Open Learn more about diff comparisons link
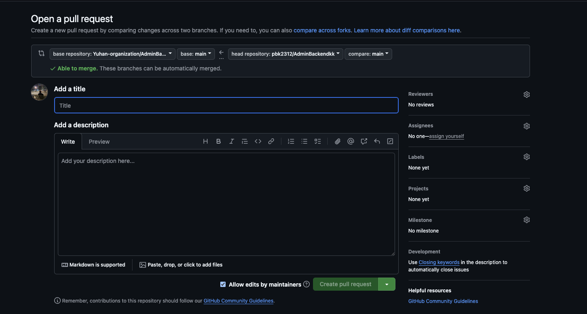Image resolution: width=587 pixels, height=314 pixels. pyautogui.click(x=407, y=30)
